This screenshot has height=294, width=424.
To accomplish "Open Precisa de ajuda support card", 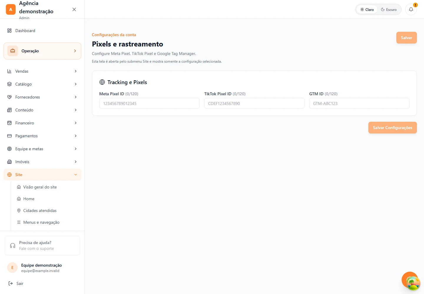I will [42, 245].
